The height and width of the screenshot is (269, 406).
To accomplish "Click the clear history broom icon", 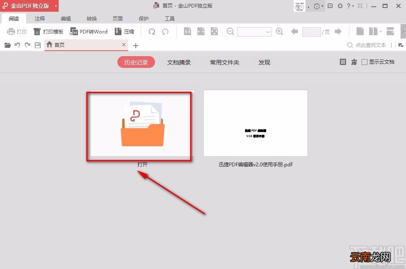I will (354, 62).
